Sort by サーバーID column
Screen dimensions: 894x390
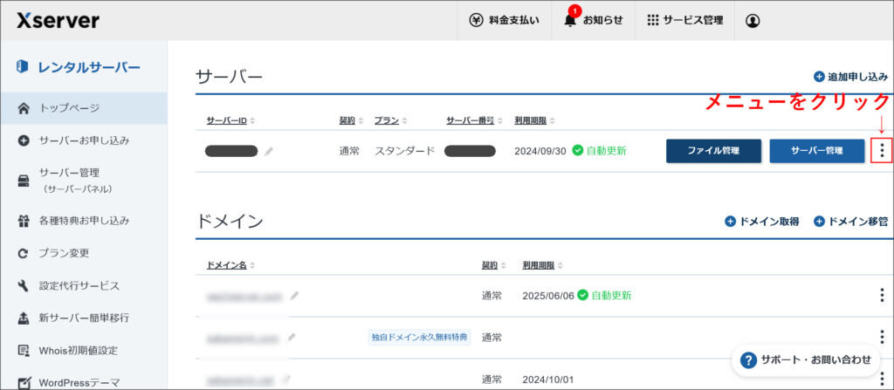pyautogui.click(x=230, y=121)
